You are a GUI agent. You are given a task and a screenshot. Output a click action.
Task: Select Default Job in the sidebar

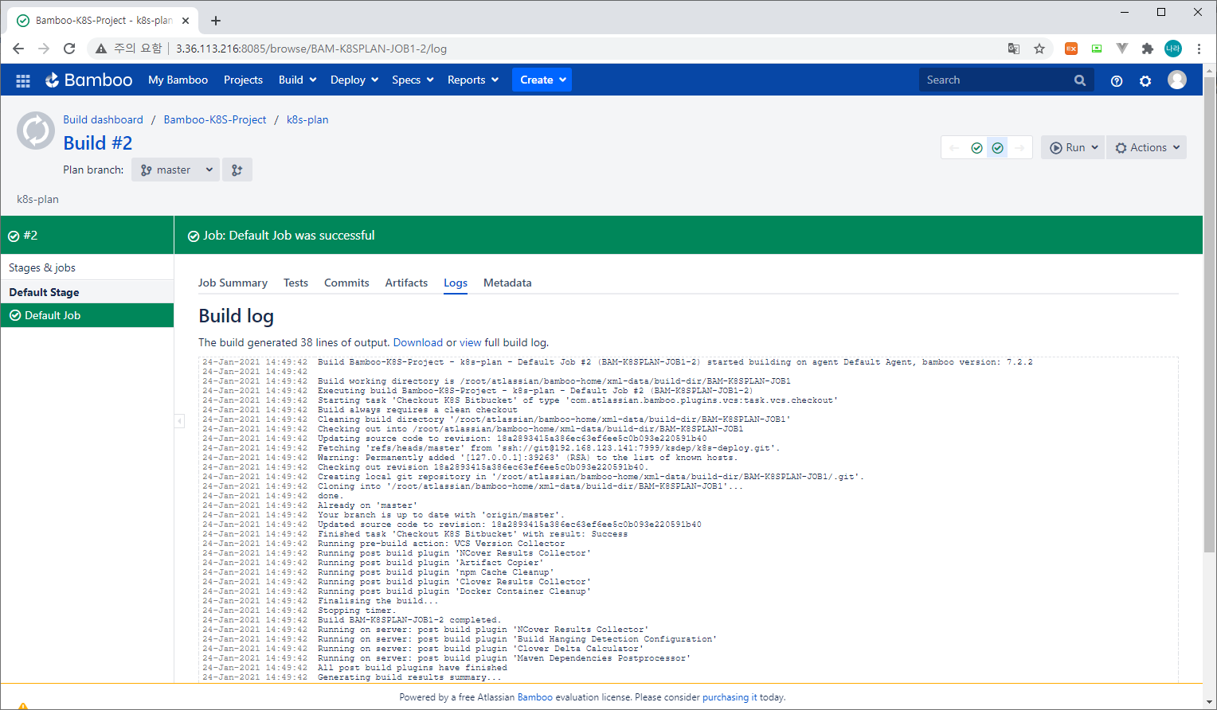click(x=87, y=315)
